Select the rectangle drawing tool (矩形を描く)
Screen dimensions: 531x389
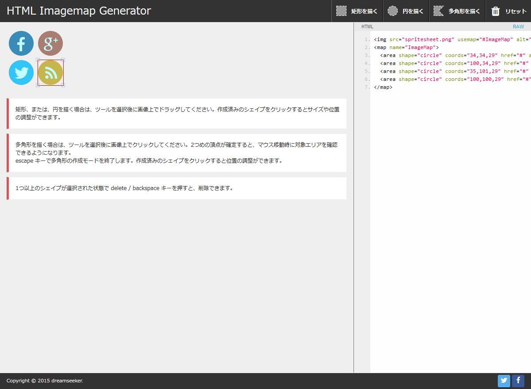pos(357,11)
